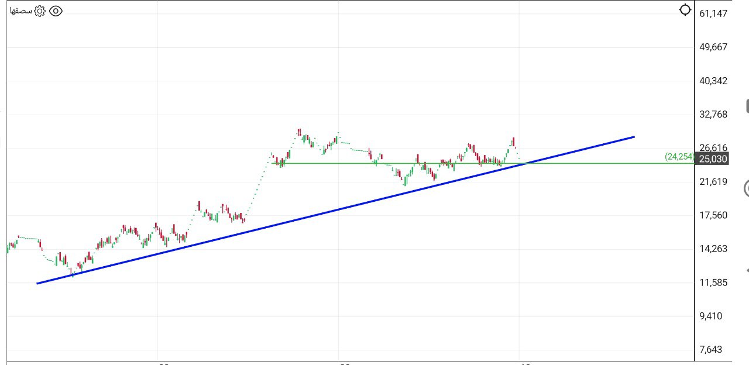The width and height of the screenshot is (749, 365).
Task: Click the 21,619 price axis label
Action: coord(713,181)
